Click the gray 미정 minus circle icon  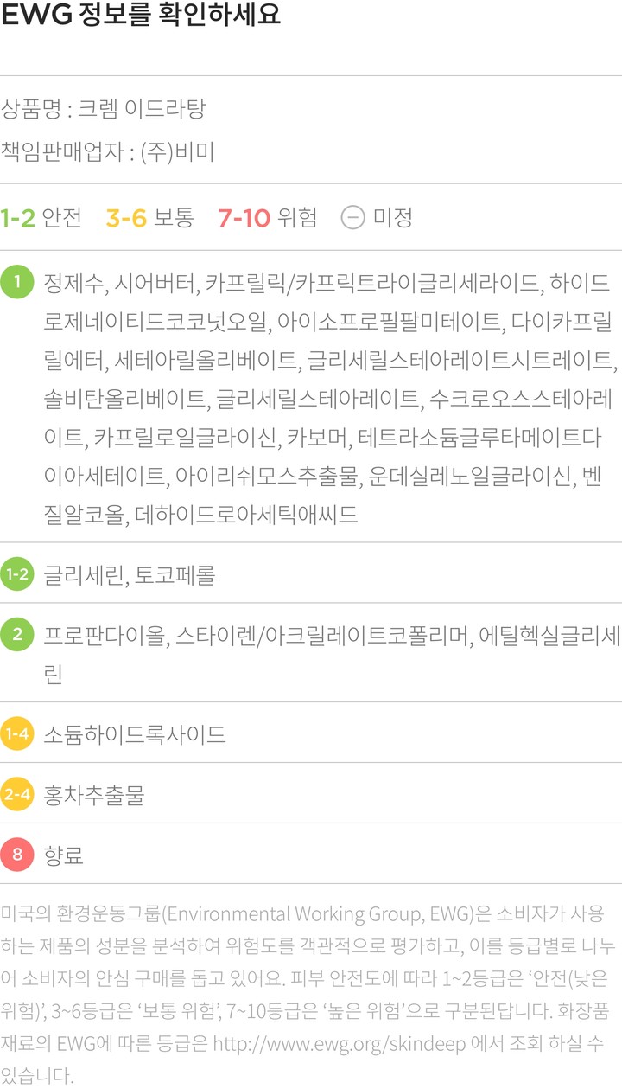coord(352,217)
